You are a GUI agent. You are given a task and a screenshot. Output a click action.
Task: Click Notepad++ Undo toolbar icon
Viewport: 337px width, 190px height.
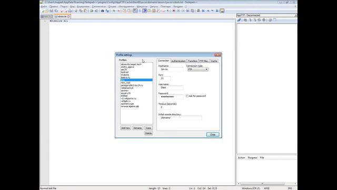coord(92,11)
